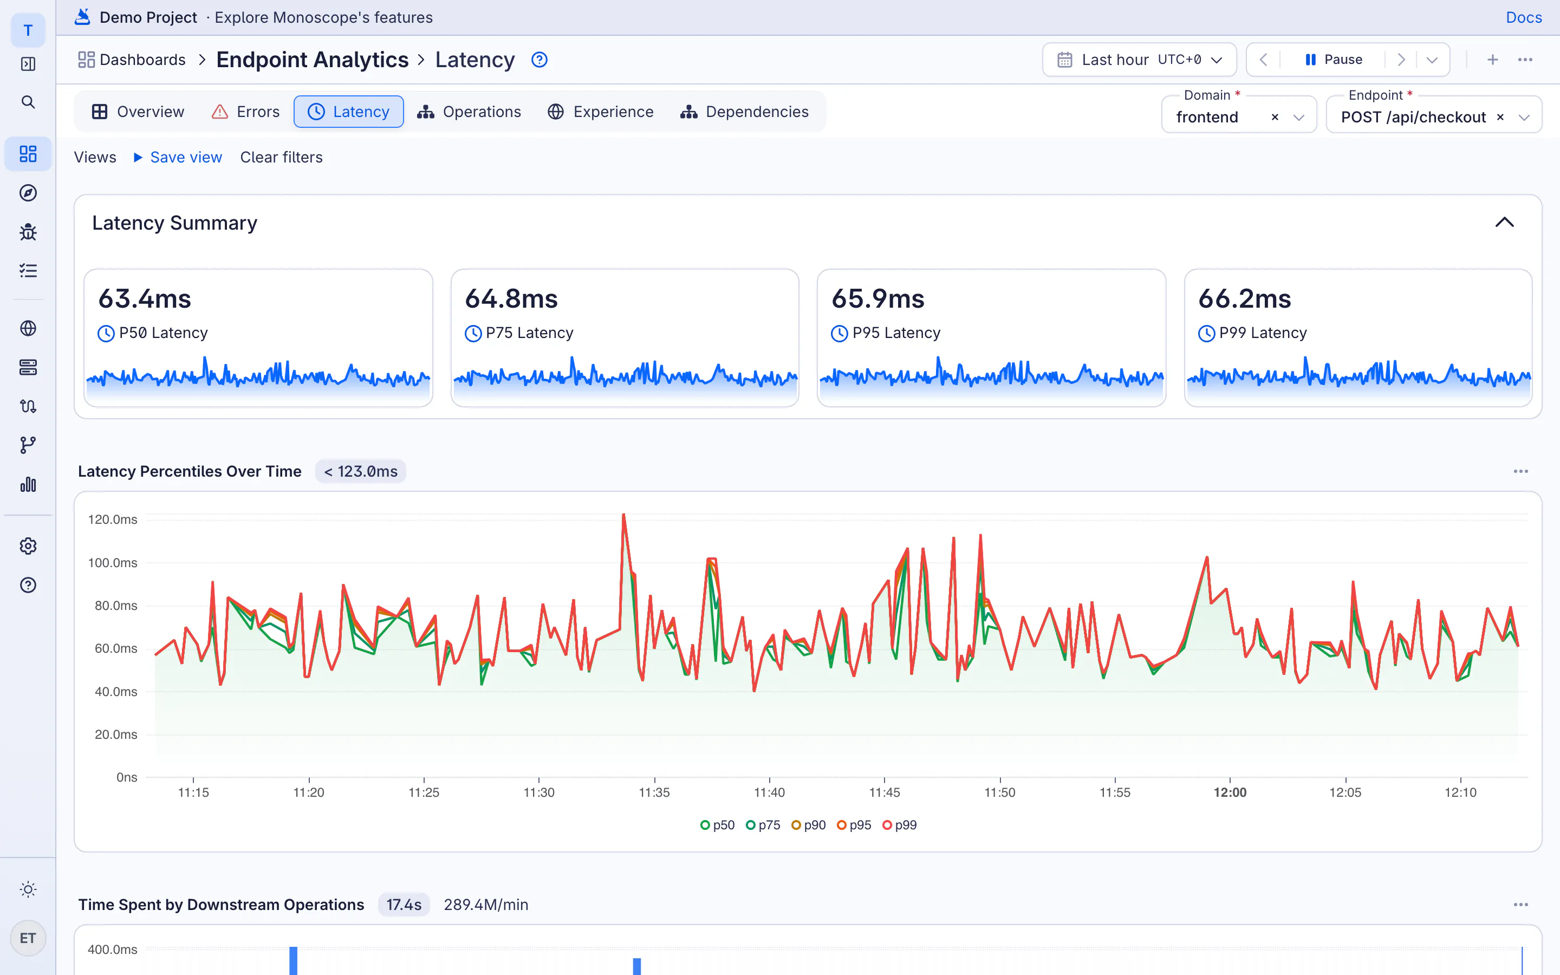This screenshot has height=975, width=1560.
Task: Open the Docs link
Action: [x=1523, y=17]
